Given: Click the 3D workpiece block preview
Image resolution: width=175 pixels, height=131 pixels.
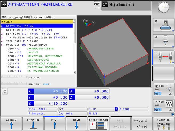Looking at the screenshot, I should point(114,52).
